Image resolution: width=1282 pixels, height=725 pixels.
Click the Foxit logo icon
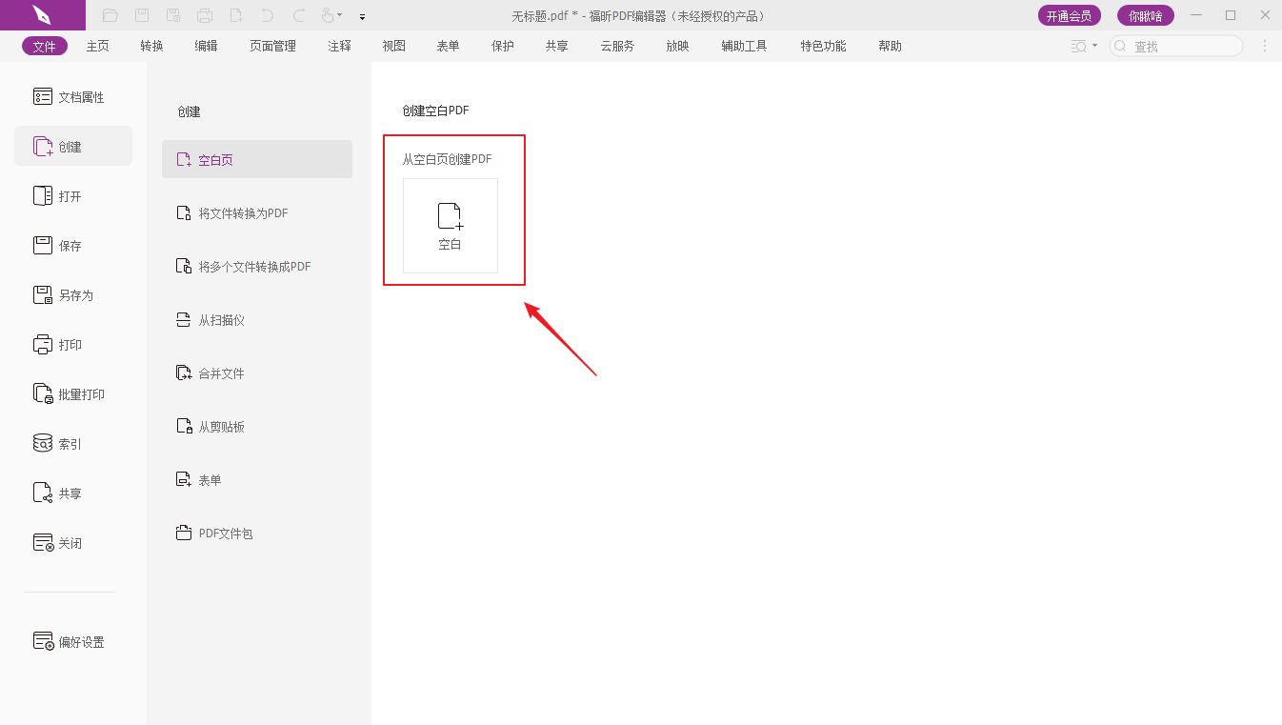point(42,15)
